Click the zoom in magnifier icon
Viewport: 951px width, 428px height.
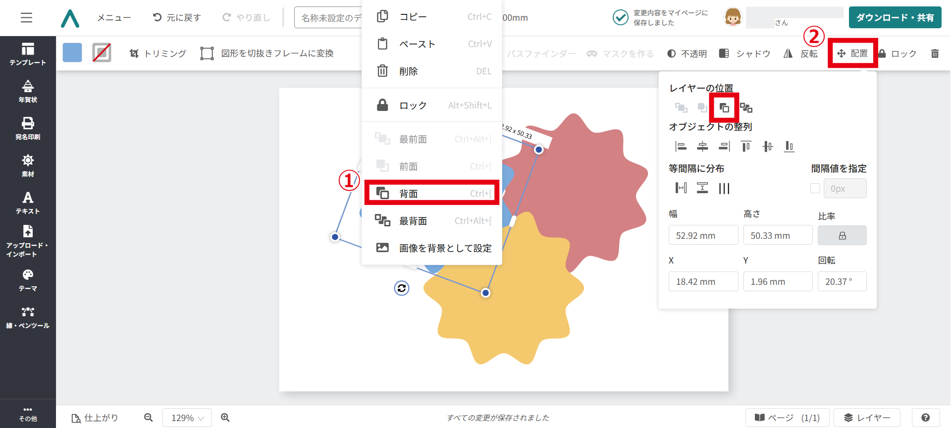pos(225,418)
